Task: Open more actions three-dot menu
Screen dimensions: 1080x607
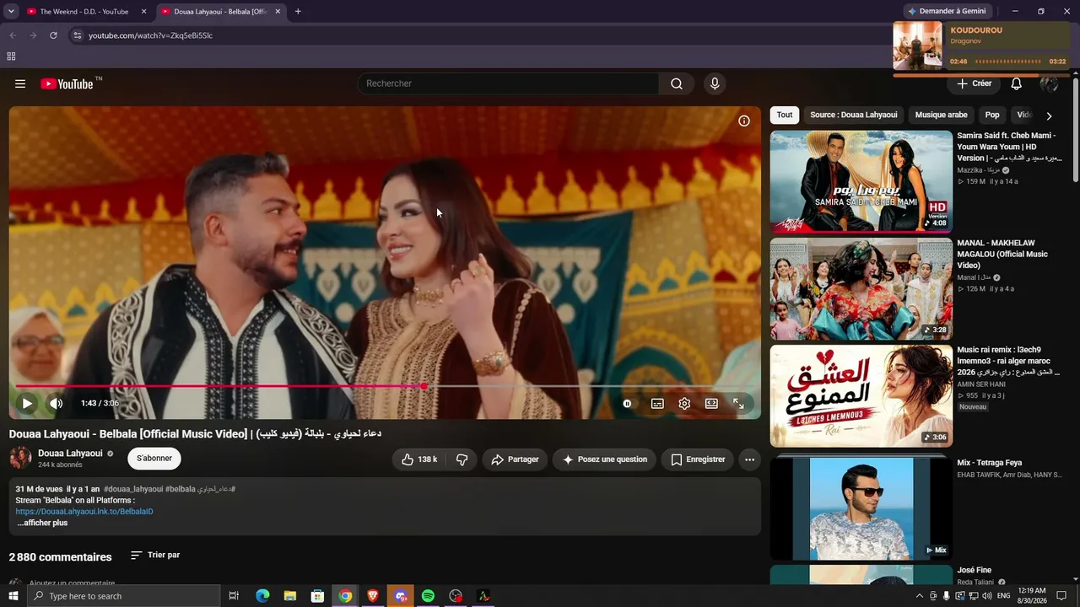Action: [x=749, y=459]
